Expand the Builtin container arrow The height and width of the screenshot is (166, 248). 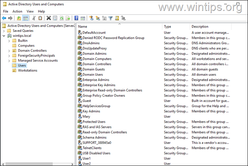[9, 41]
